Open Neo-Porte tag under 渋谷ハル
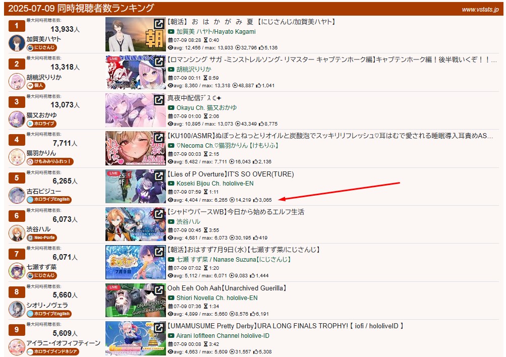This screenshot has height=357, width=506. (42, 237)
